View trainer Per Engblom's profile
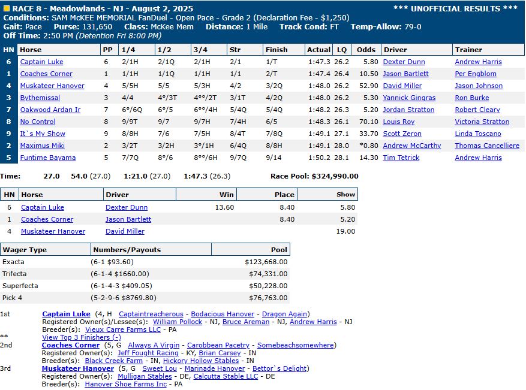The image size is (526, 390). pyautogui.click(x=476, y=74)
